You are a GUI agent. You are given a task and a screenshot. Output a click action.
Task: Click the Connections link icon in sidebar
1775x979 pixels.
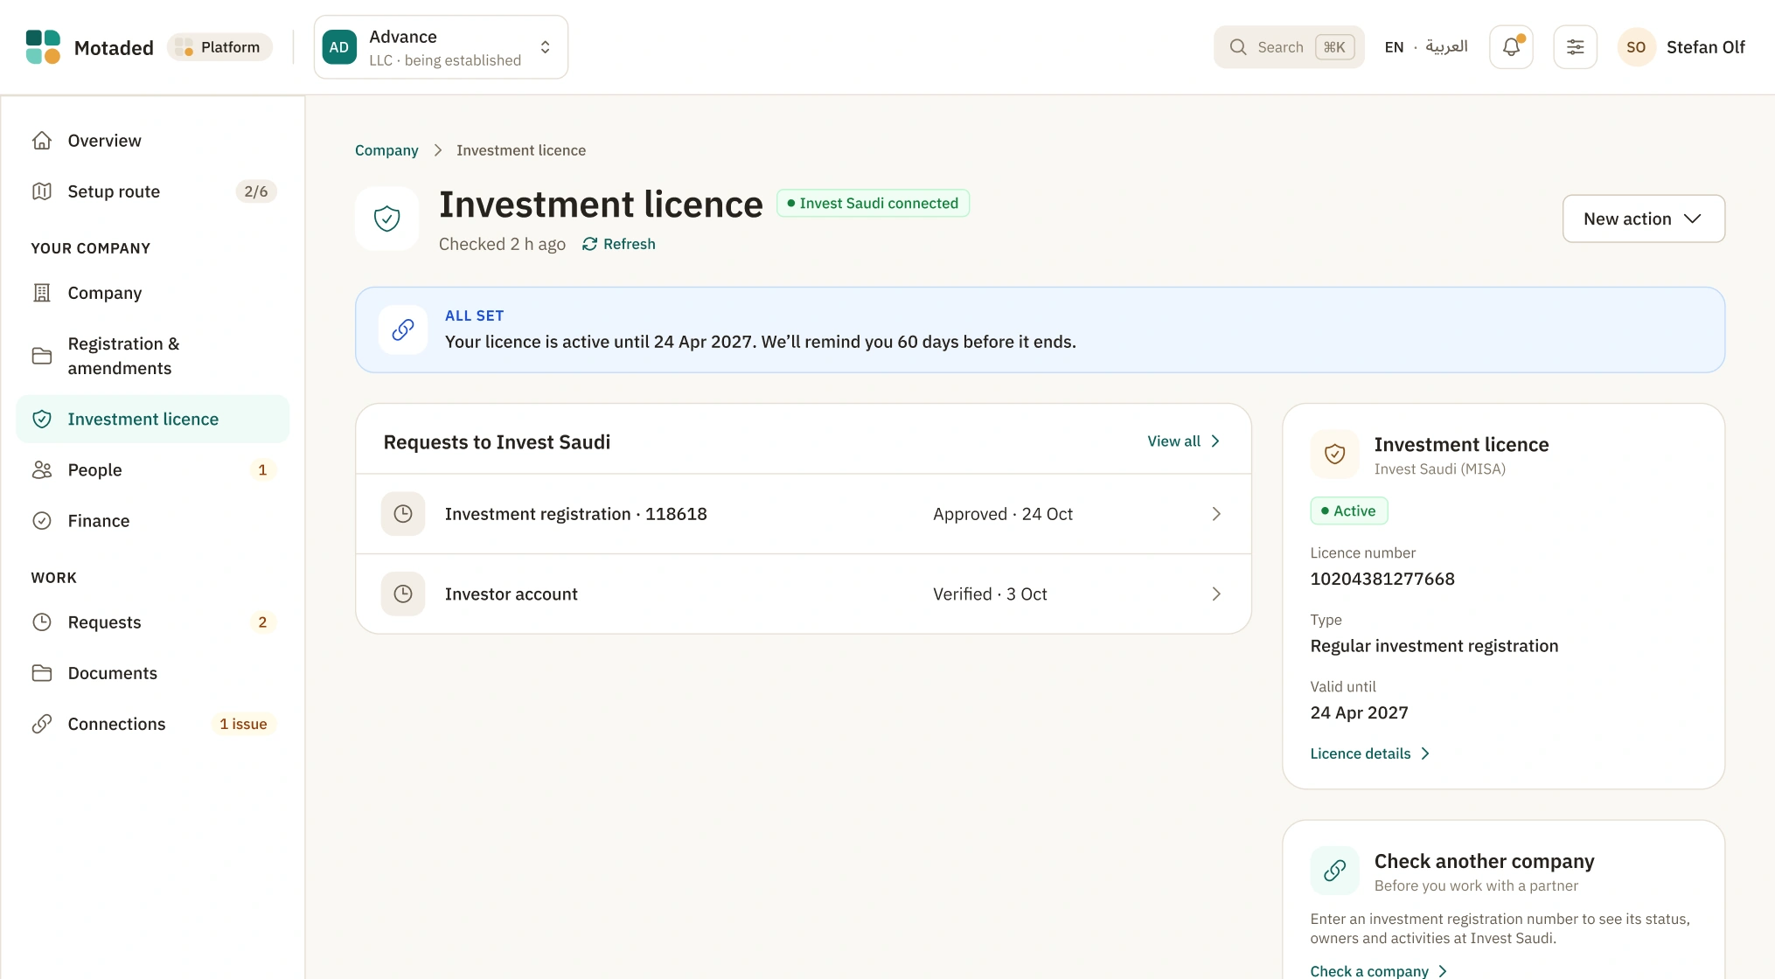tap(42, 724)
